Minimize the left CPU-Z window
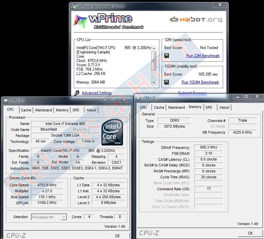The width and height of the screenshot is (264, 239). point(105,99)
